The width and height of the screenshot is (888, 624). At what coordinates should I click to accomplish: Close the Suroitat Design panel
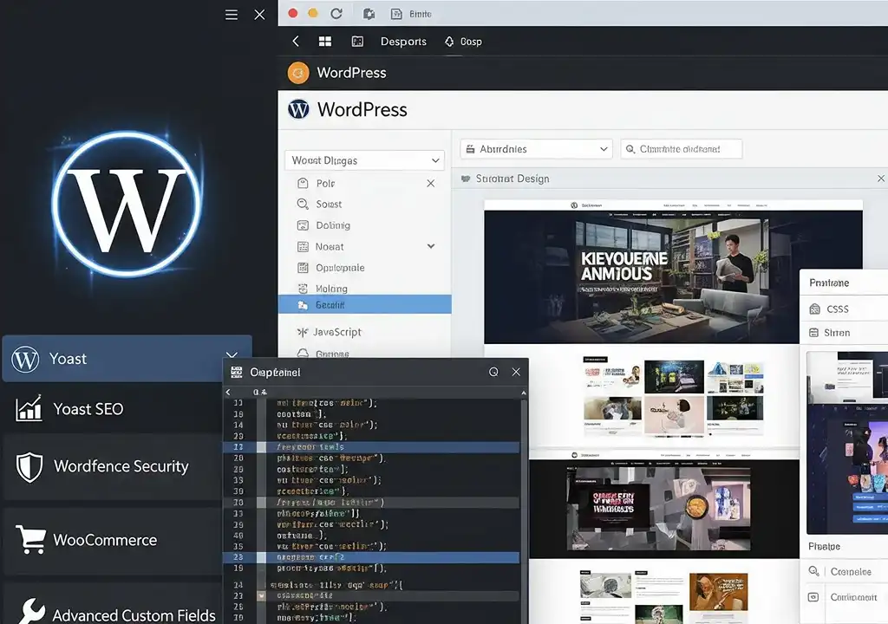click(881, 179)
